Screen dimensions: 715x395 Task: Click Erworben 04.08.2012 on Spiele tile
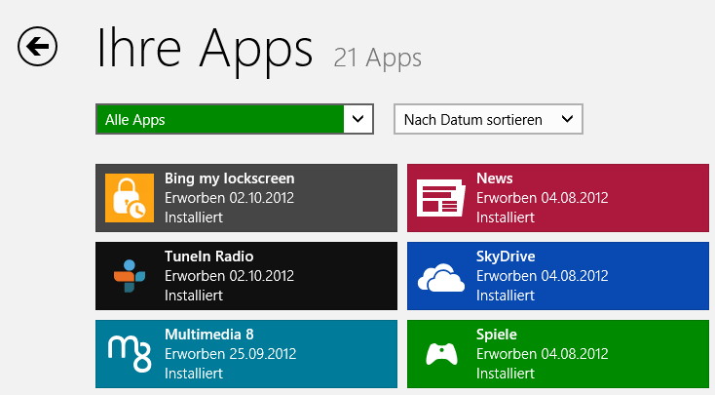[543, 354]
